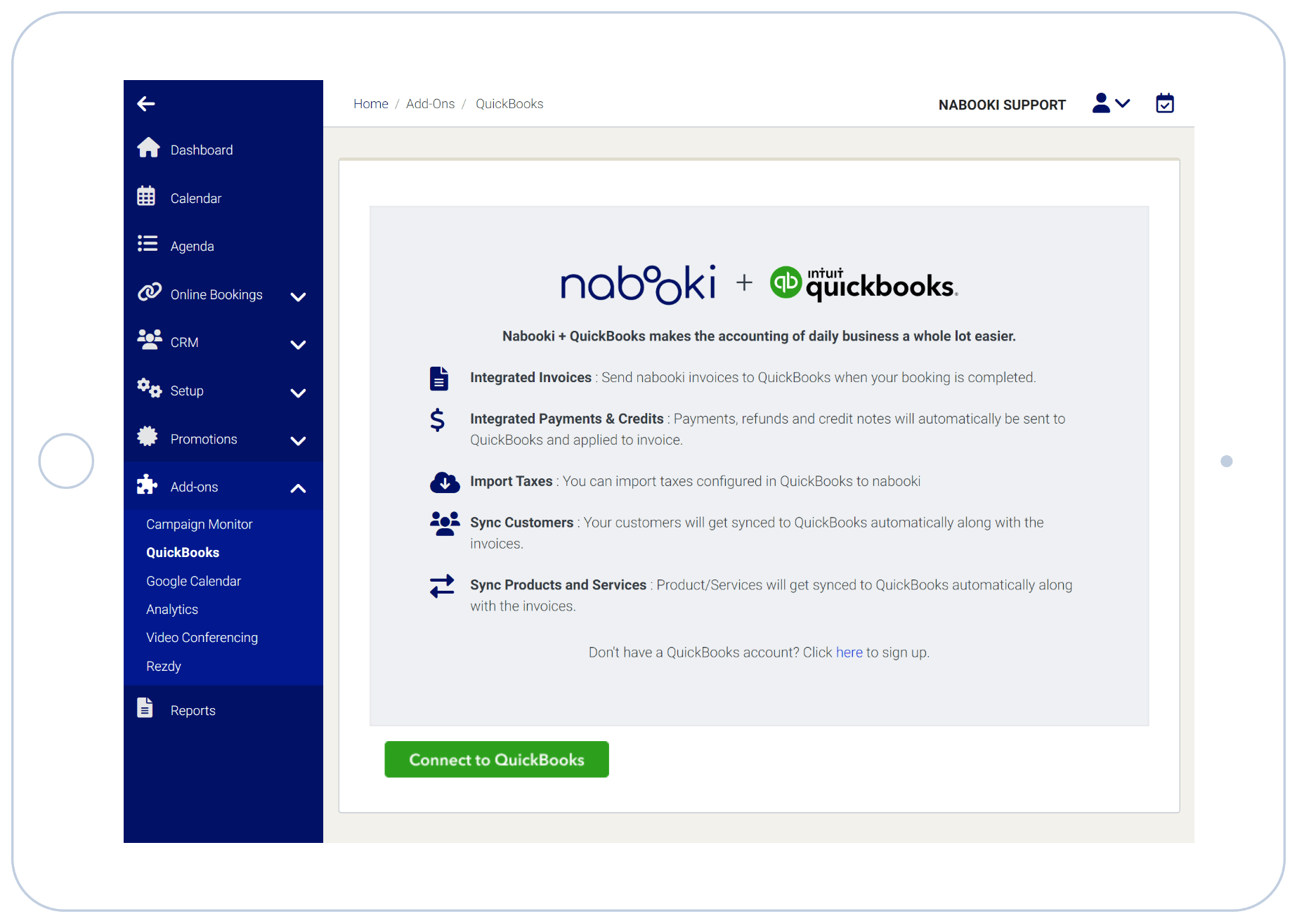
Task: Collapse the Add-ons submenu chevron
Action: [x=298, y=488]
